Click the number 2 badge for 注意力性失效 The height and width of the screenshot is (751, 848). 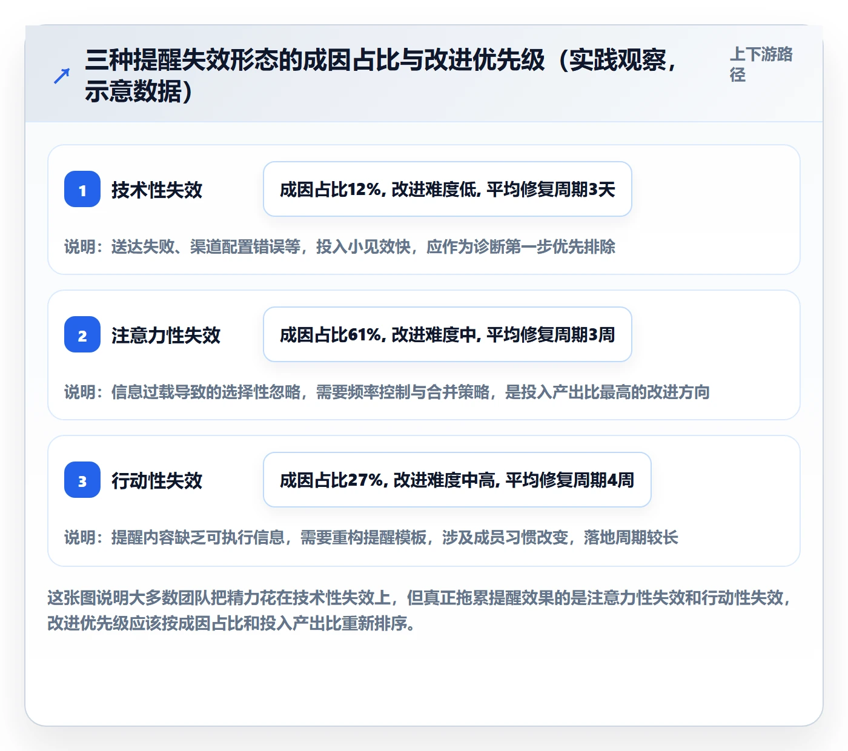pos(82,334)
